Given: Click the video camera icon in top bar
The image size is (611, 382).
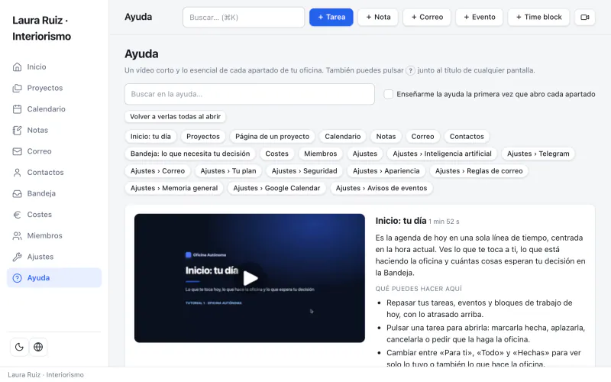Looking at the screenshot, I should pos(584,17).
